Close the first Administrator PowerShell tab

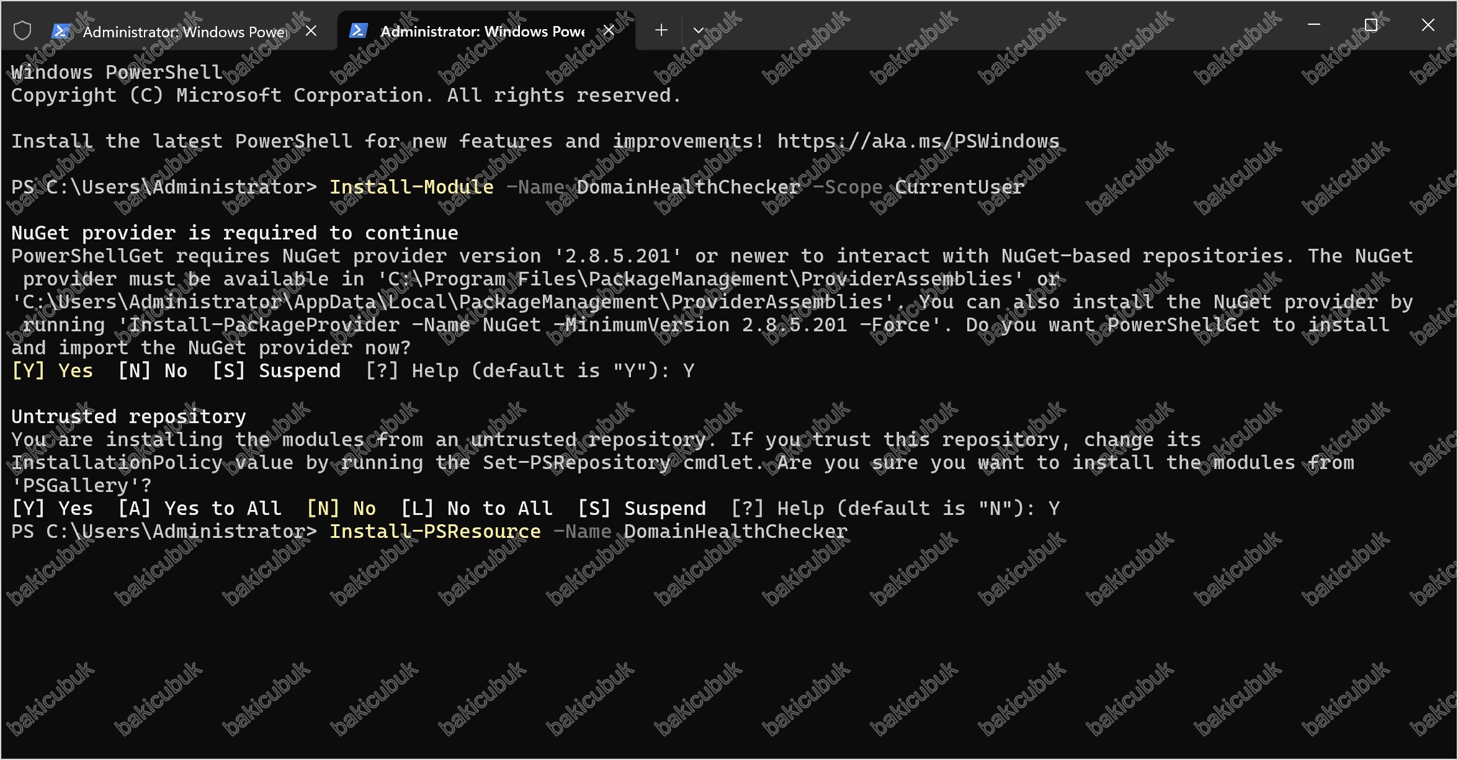point(311,30)
